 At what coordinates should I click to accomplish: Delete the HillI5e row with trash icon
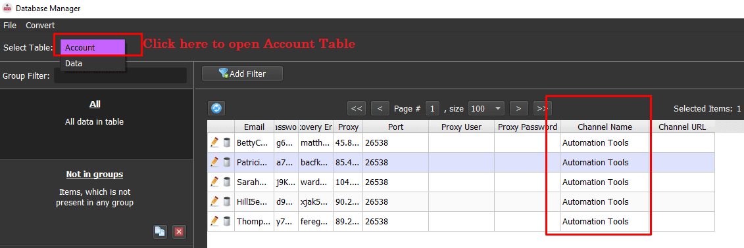pyautogui.click(x=227, y=201)
